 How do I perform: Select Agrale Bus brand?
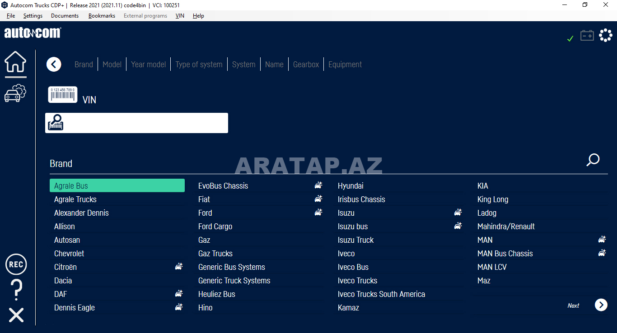(x=117, y=185)
